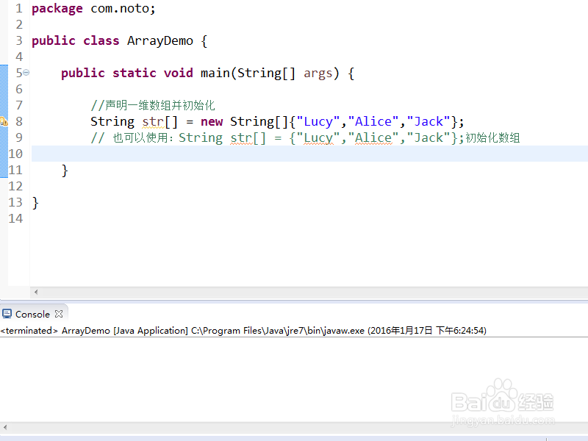Click the 'void' keyword on line 5

[178, 73]
